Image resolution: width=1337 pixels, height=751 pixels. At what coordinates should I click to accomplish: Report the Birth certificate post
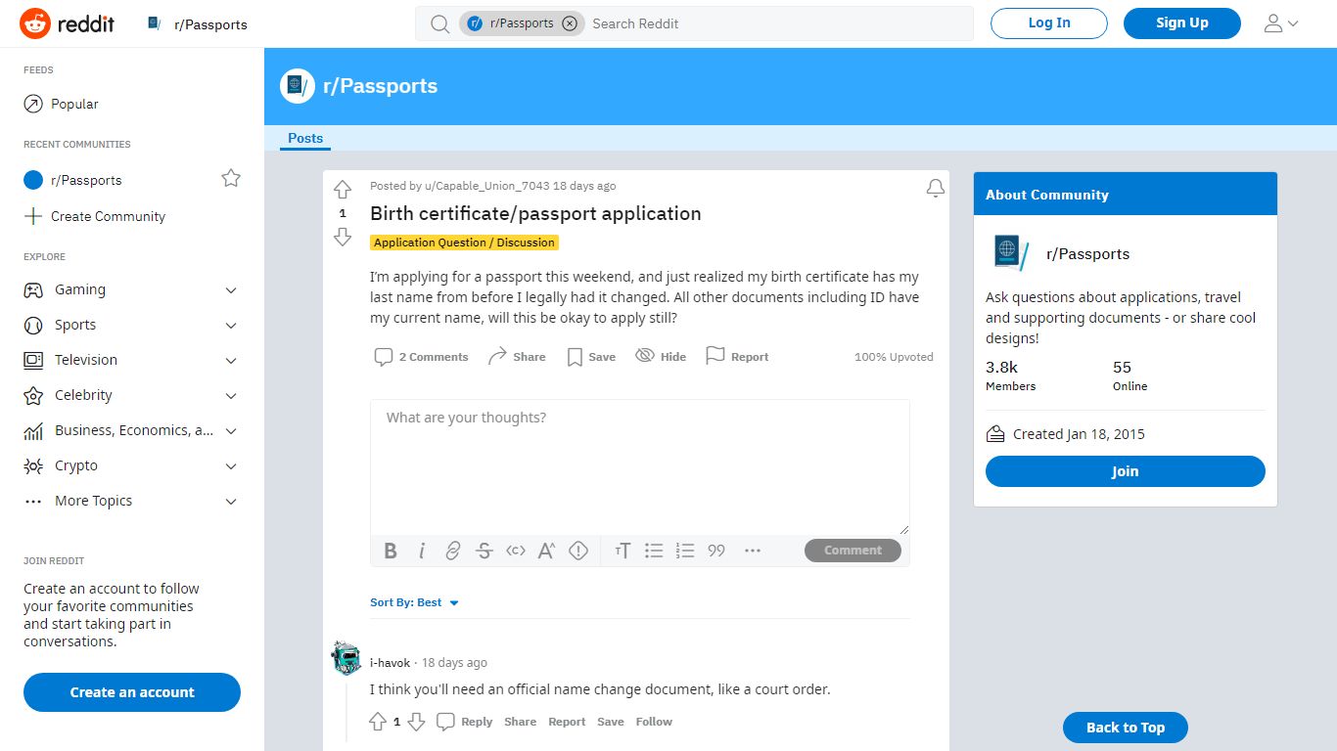coord(737,357)
